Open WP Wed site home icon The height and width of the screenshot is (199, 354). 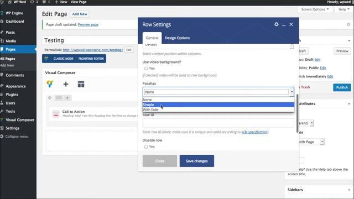17,2
